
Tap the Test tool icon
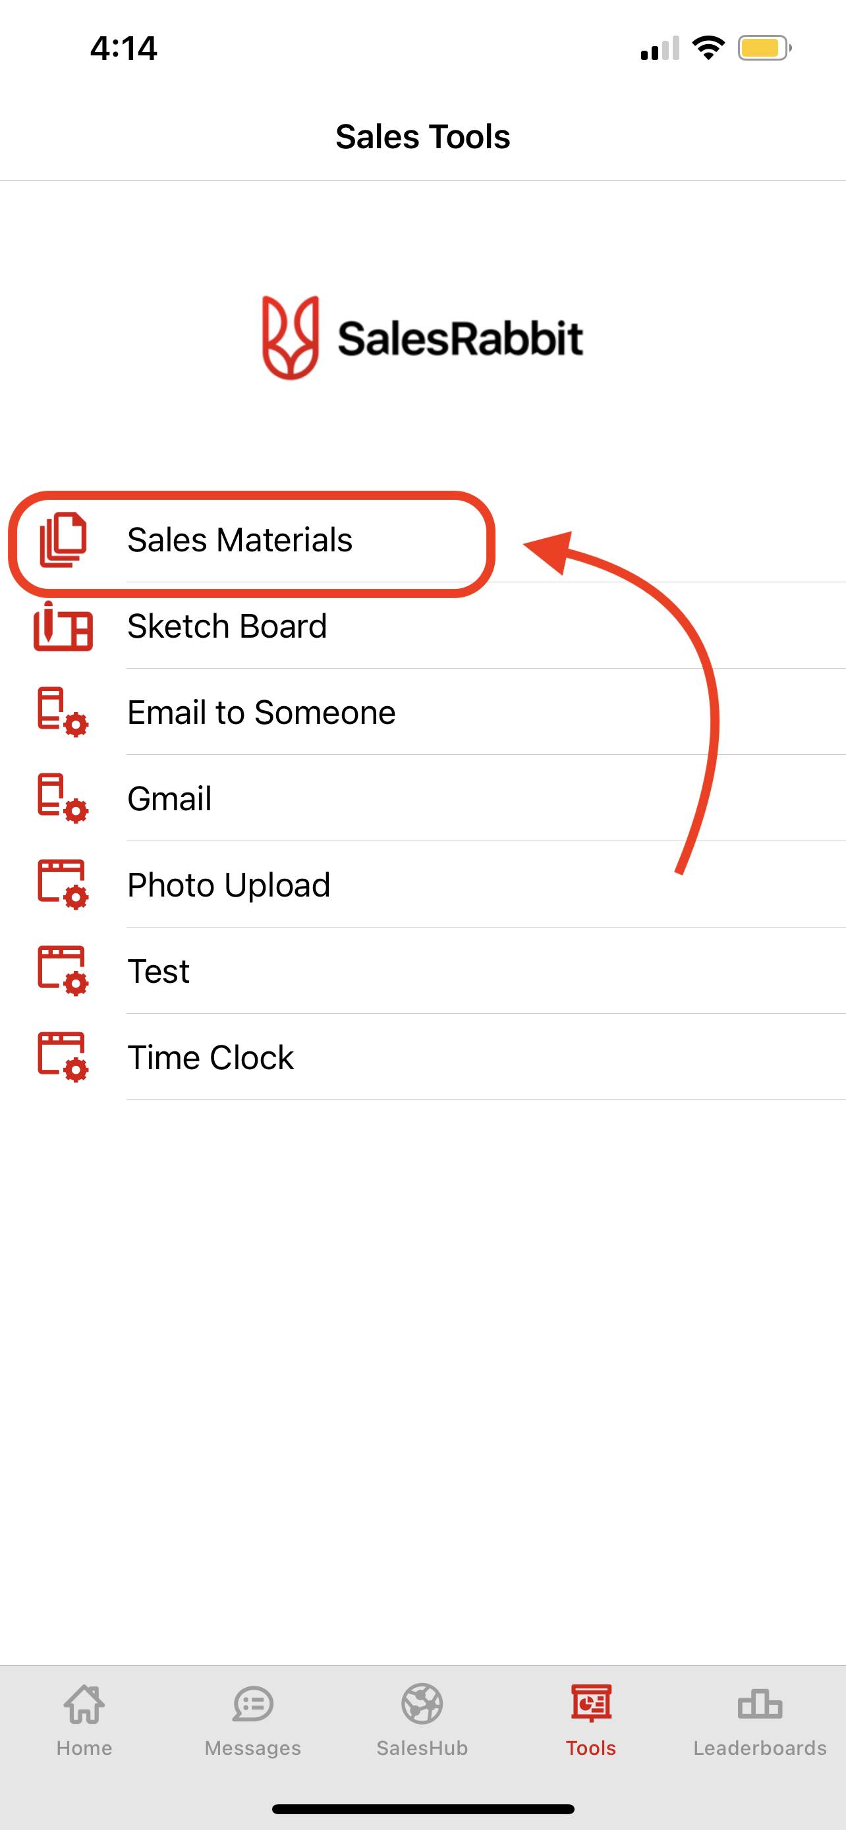[x=63, y=970]
